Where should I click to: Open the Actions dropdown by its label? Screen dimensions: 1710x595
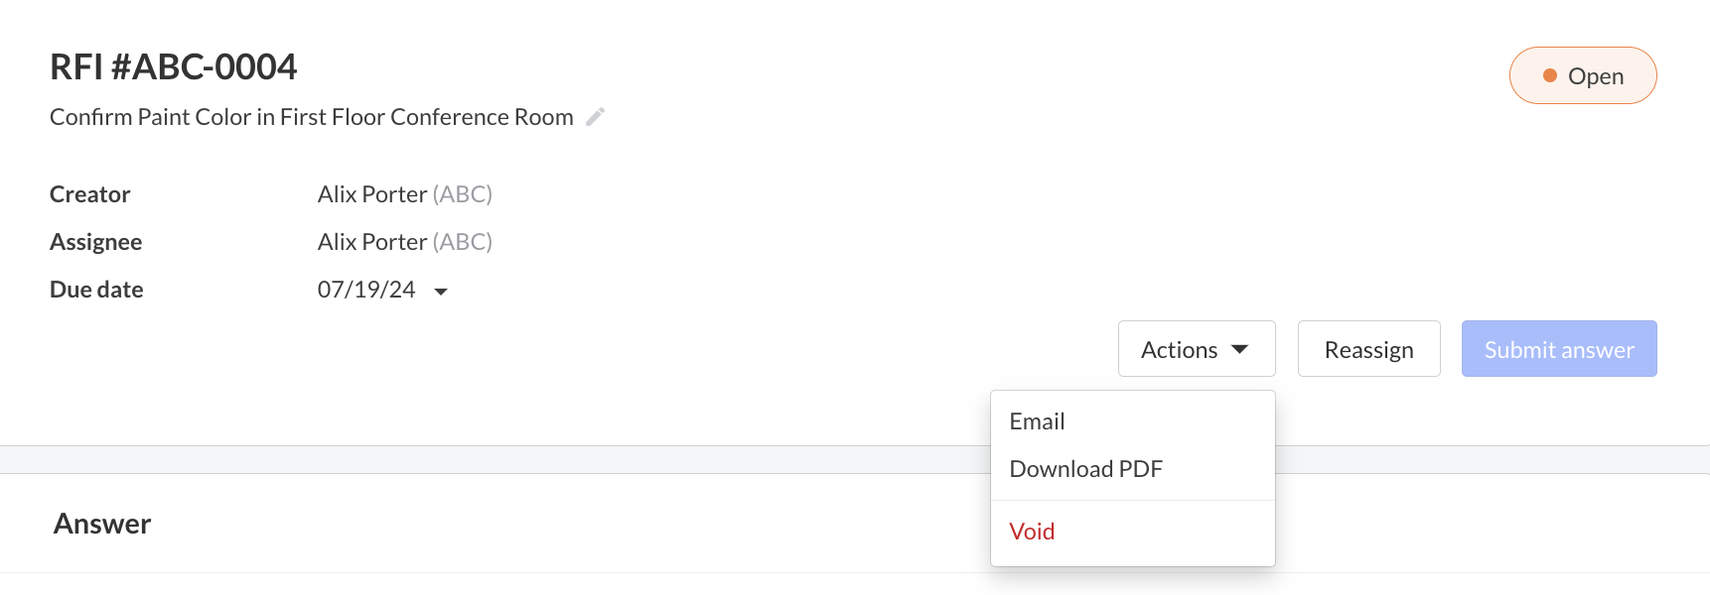coord(1179,350)
